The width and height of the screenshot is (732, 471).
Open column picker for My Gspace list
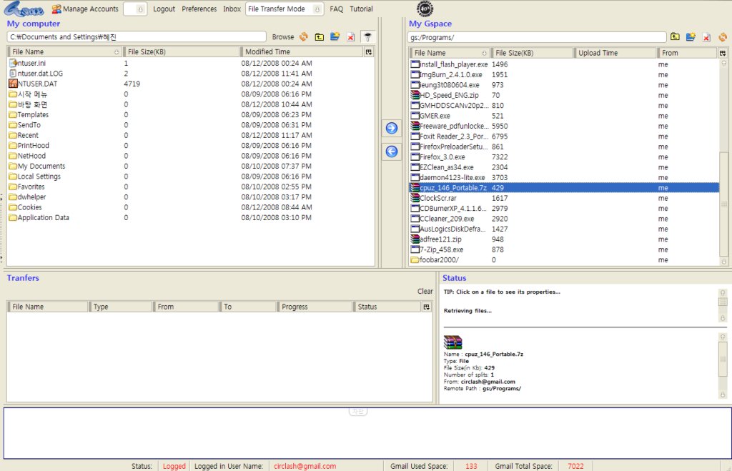pos(723,53)
